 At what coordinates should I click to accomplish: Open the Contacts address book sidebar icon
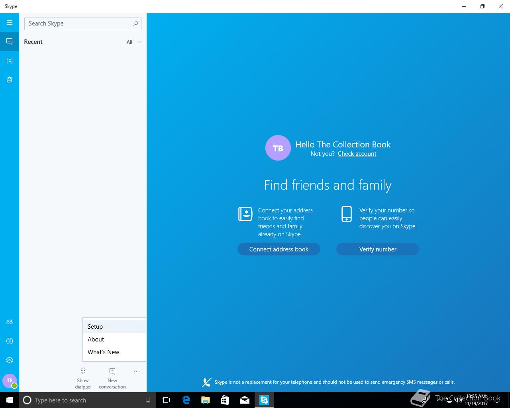10,61
